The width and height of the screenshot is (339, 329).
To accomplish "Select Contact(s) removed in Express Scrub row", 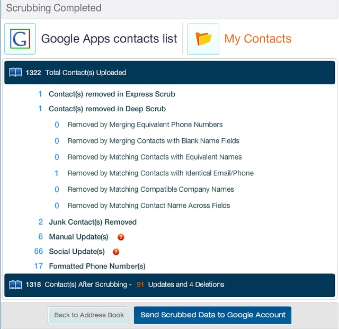I will point(107,94).
